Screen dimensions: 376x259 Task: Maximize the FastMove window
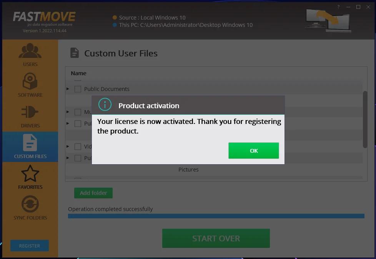[x=358, y=7]
